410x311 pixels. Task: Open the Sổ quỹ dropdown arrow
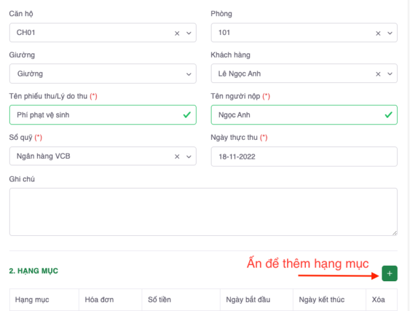tap(189, 156)
